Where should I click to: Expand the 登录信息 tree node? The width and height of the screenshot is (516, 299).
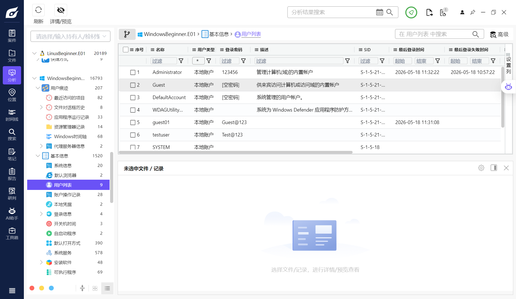pos(41,214)
